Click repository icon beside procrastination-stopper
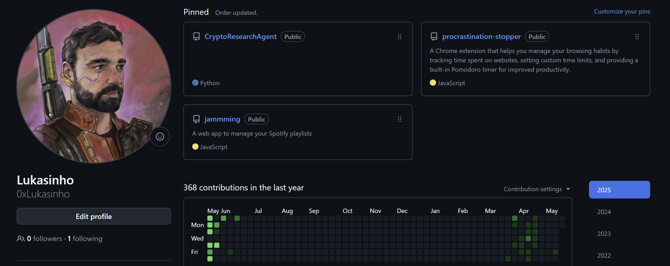 click(434, 37)
